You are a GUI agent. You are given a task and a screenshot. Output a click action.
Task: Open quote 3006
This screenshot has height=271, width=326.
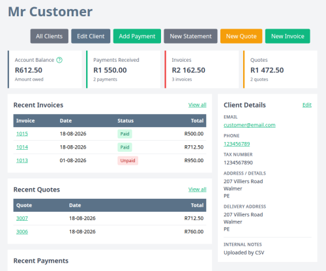[x=22, y=232]
